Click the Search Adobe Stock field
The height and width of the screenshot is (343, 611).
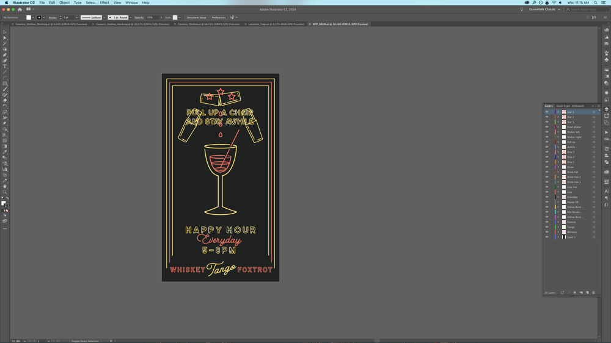point(587,9)
